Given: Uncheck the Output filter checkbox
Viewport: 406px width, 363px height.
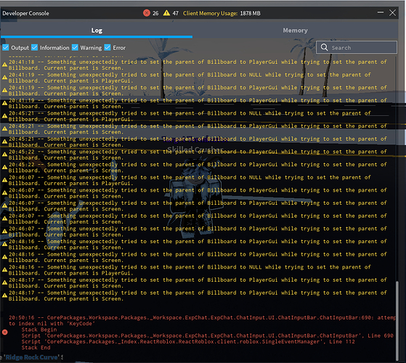Looking at the screenshot, I should tap(5, 47).
